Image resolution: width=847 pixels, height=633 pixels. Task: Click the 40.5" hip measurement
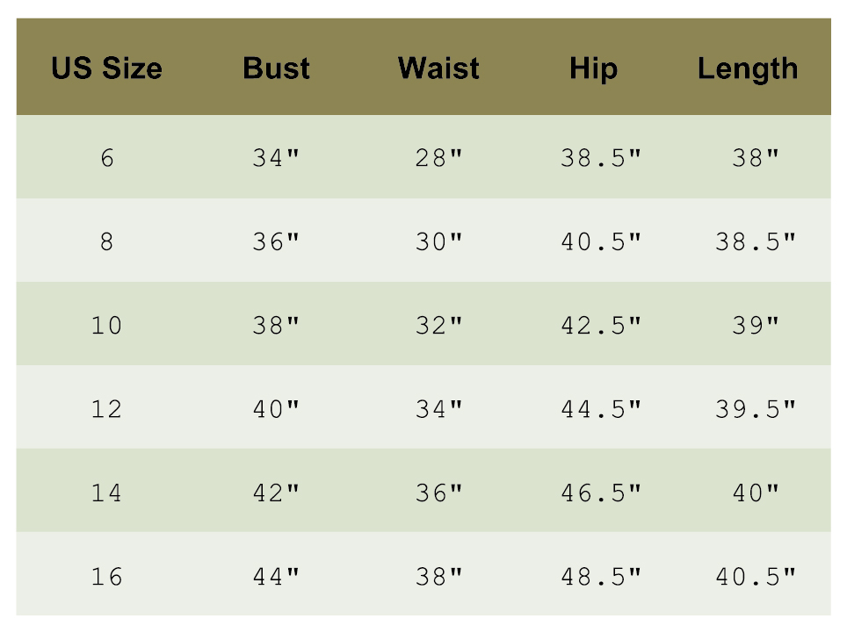pyautogui.click(x=601, y=242)
